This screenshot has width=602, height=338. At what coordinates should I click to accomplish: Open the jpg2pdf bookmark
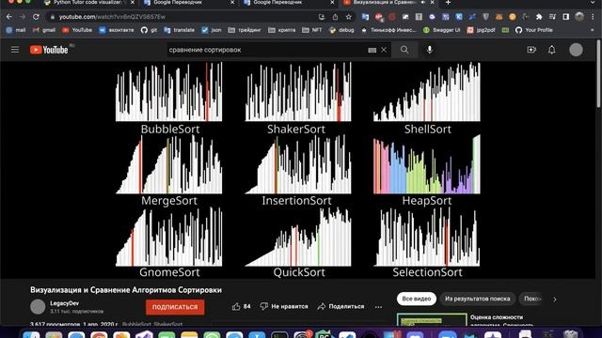(x=481, y=30)
